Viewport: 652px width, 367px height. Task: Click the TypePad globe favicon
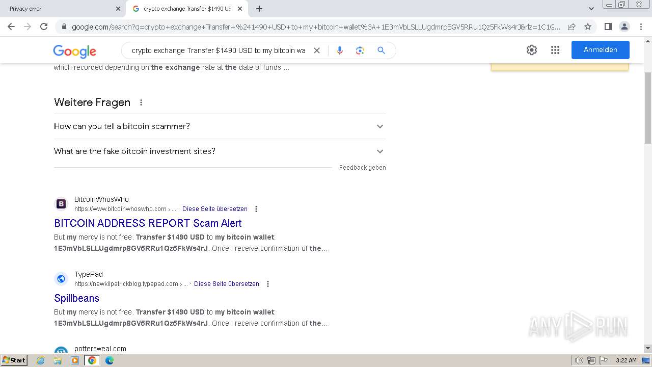[61, 279]
